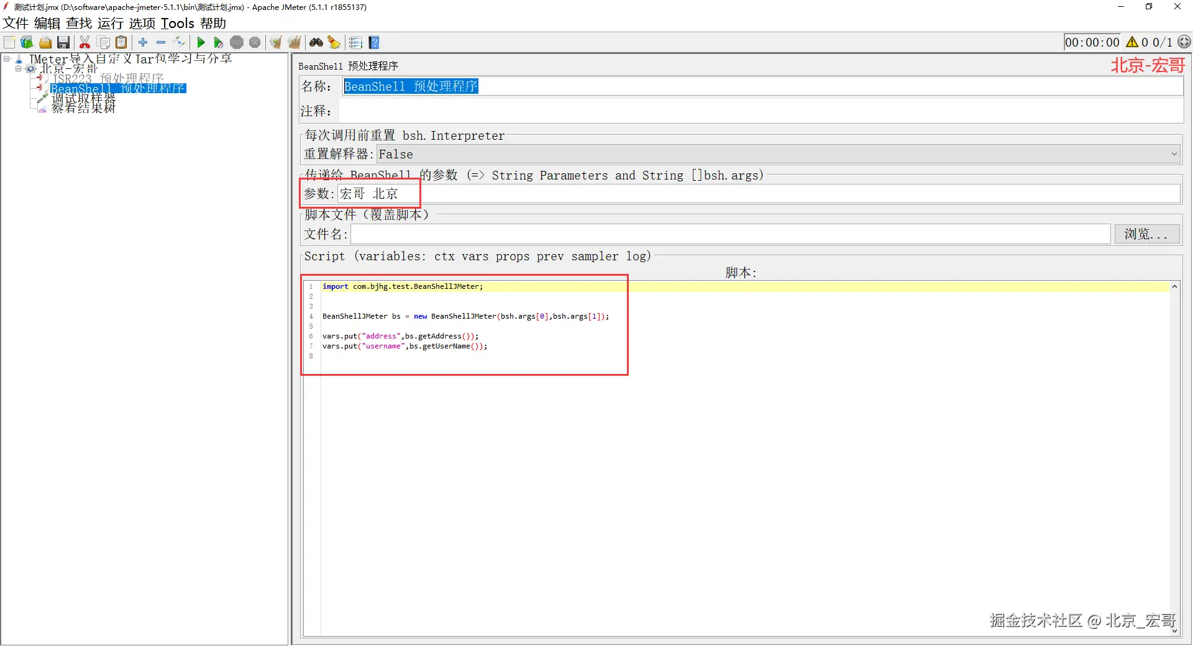
Task: Open the Templates icon in toolbar
Action: coord(27,42)
